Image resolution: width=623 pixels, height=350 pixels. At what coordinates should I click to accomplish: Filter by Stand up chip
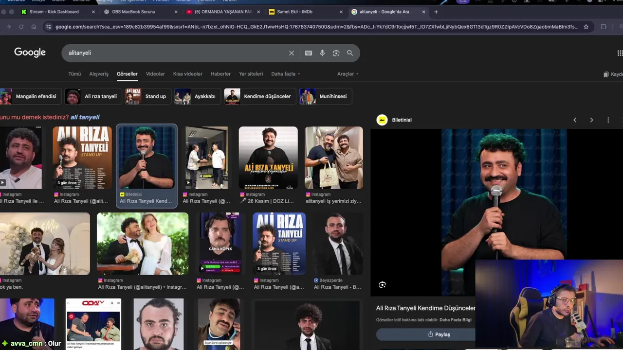pos(147,96)
